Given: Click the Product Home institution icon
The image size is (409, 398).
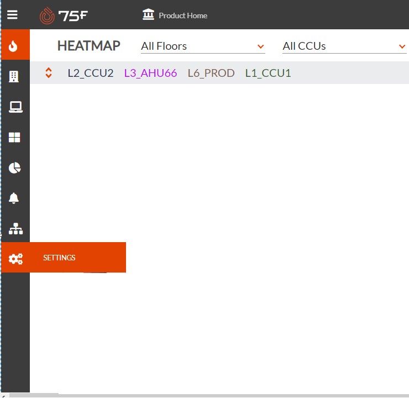Looking at the screenshot, I should [x=148, y=14].
